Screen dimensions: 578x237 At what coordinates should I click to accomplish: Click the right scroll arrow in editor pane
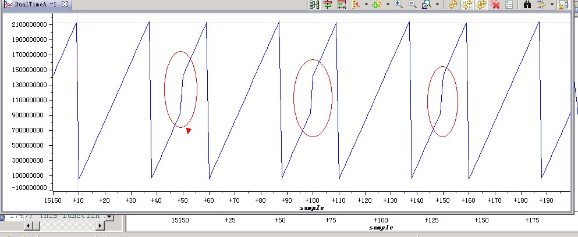tap(100, 225)
